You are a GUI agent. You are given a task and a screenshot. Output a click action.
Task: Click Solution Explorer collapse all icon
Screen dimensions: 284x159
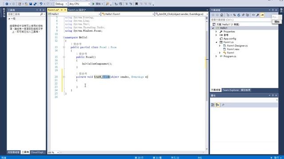pyautogui.click(x=243, y=15)
